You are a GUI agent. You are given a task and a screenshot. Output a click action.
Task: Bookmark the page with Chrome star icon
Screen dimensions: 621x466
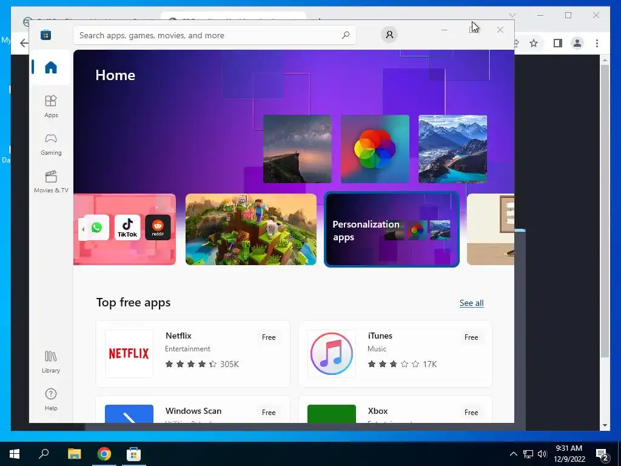pos(534,43)
